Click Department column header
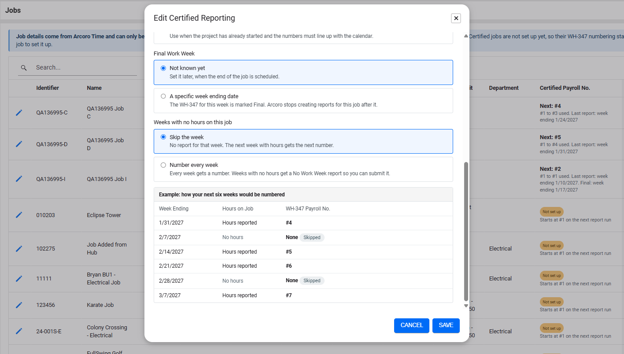Viewport: 624px width, 354px height. 504,88
